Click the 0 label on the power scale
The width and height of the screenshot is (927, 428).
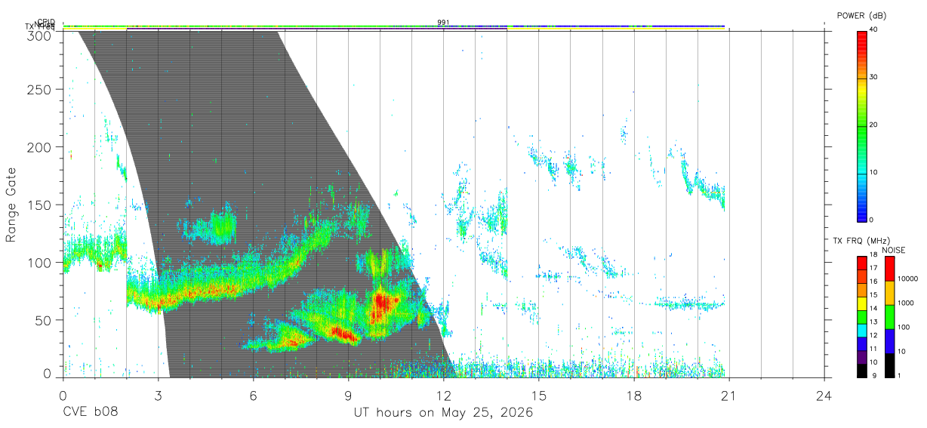tap(872, 220)
